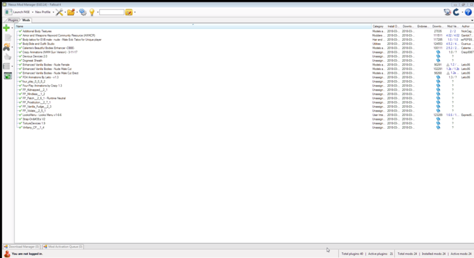The height and width of the screenshot is (258, 474).
Task: Click the missing-ID icon for Devious Devices 2.0
Action: click(438, 56)
